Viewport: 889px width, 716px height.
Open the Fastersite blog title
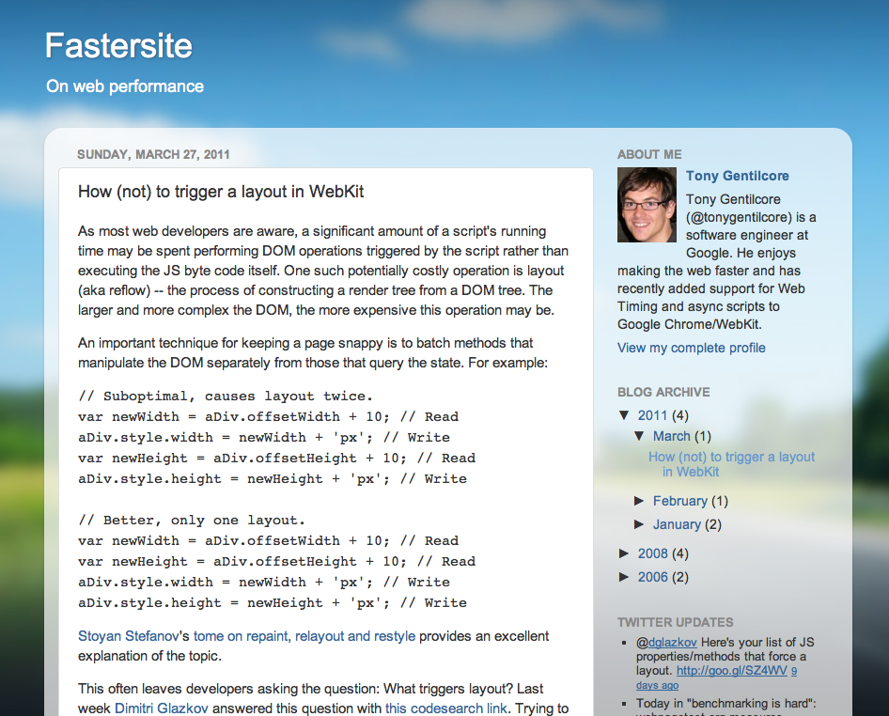pos(119,45)
